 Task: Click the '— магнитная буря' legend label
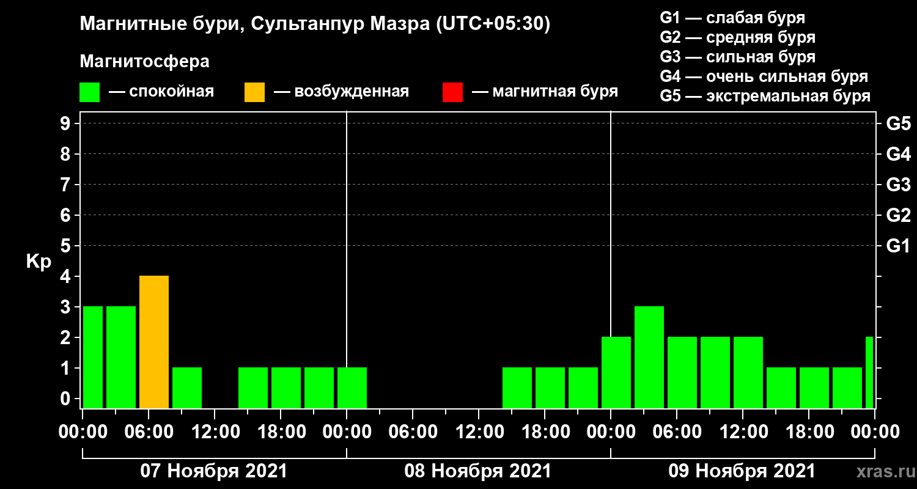tap(545, 92)
